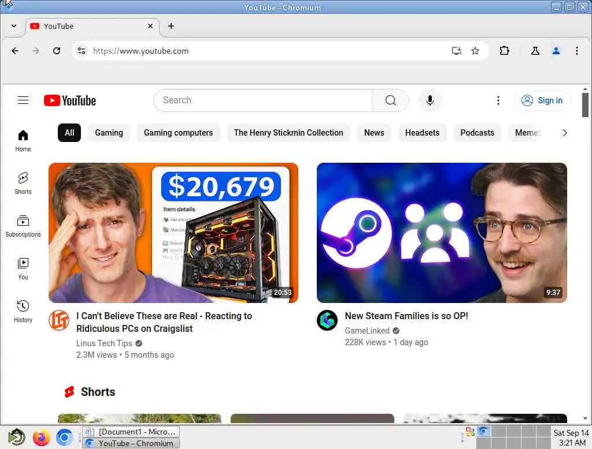
Task: Click the Sign in button
Action: (542, 100)
